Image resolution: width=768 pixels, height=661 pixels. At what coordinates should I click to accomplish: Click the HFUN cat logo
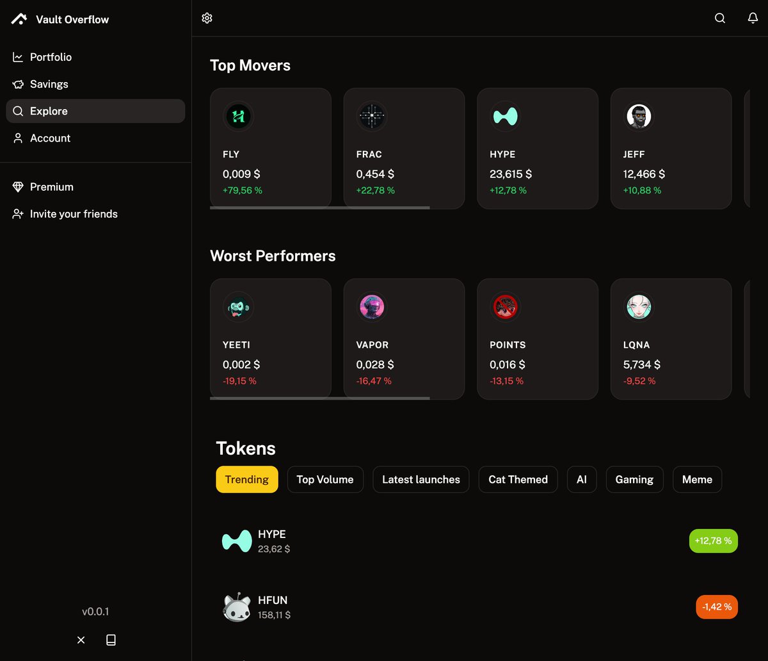click(237, 607)
